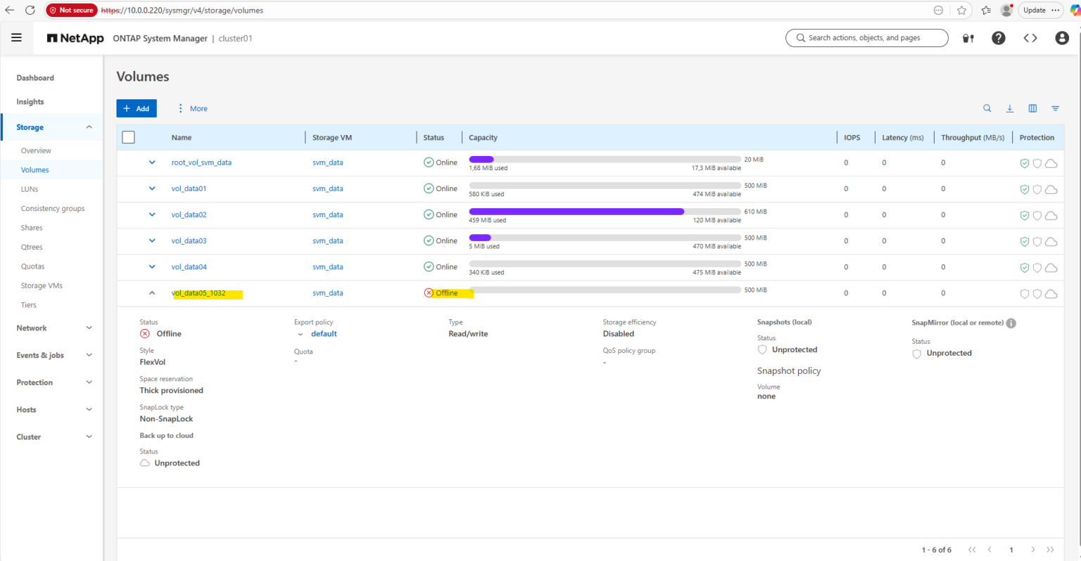The width and height of the screenshot is (1081, 561).
Task: Expand the vol_data03 row details
Action: [152, 240]
